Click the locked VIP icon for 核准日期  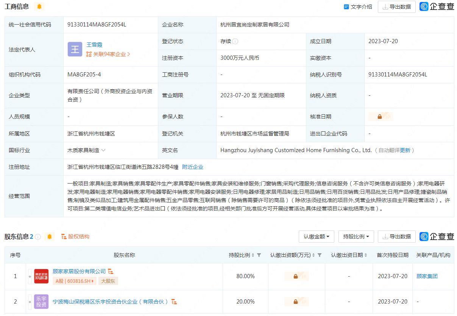380,117
